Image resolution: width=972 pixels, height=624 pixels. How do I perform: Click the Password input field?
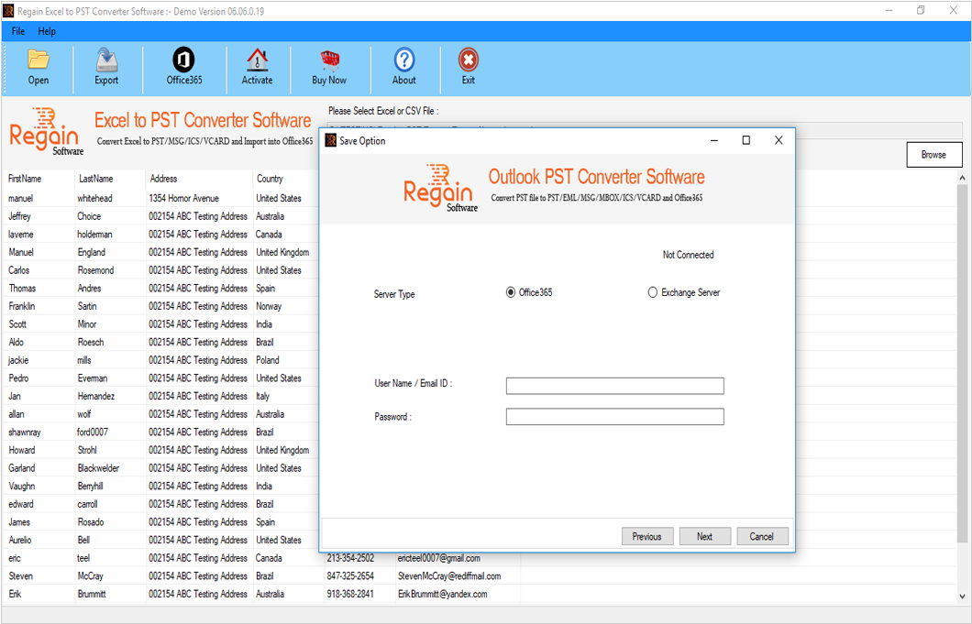tap(614, 416)
